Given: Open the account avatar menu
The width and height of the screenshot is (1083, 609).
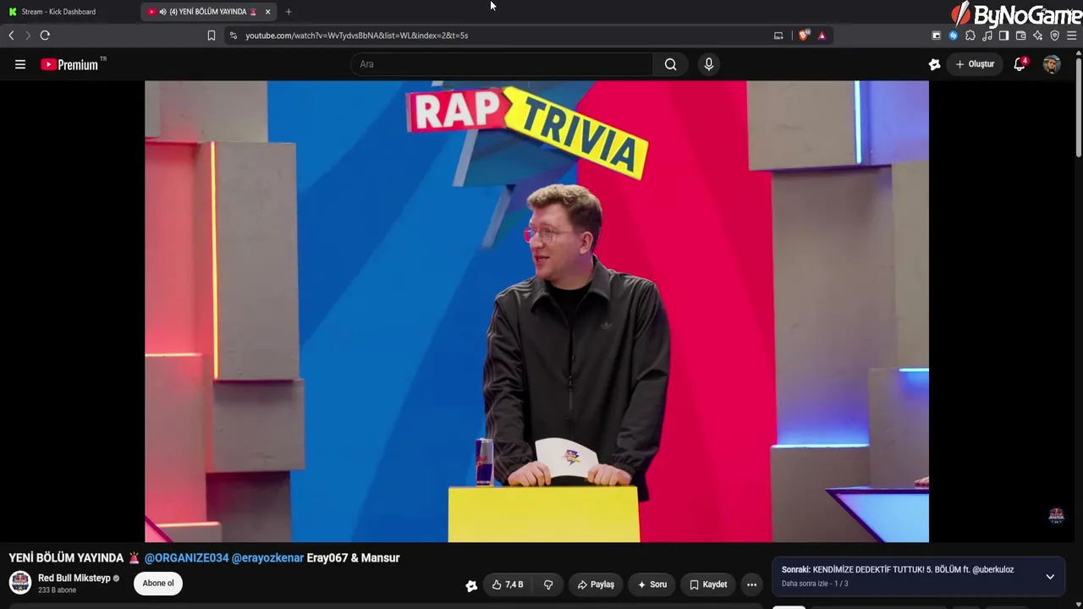Looking at the screenshot, I should click(1052, 64).
